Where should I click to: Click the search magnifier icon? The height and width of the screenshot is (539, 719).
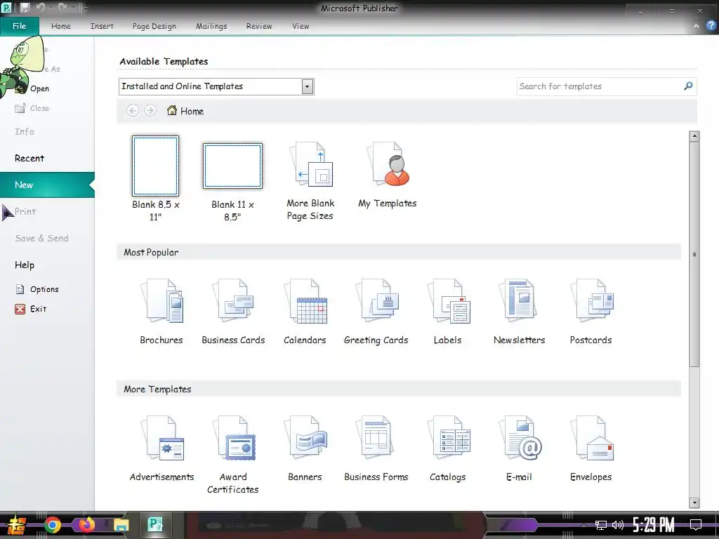[688, 86]
